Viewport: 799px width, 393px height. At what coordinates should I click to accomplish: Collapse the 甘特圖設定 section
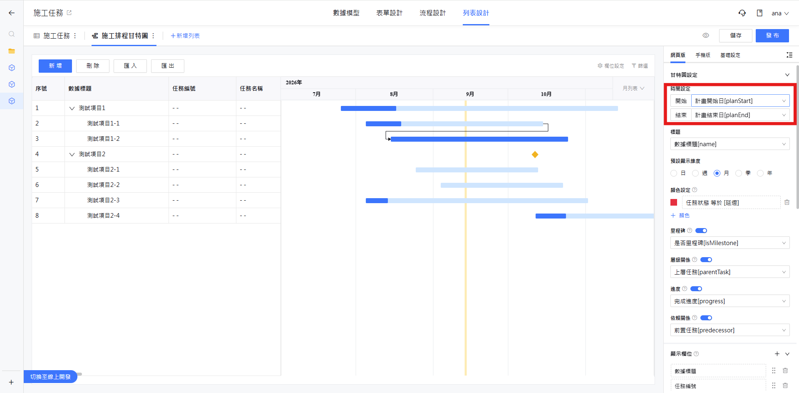click(787, 75)
